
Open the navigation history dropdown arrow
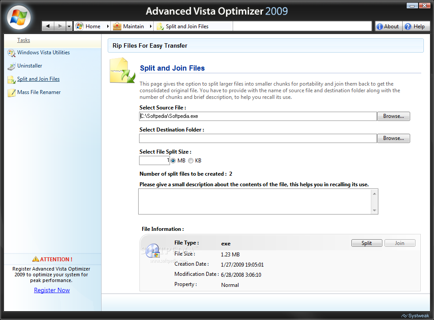point(69,26)
